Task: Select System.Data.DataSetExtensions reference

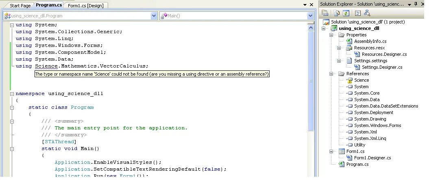Action: coord(386,106)
